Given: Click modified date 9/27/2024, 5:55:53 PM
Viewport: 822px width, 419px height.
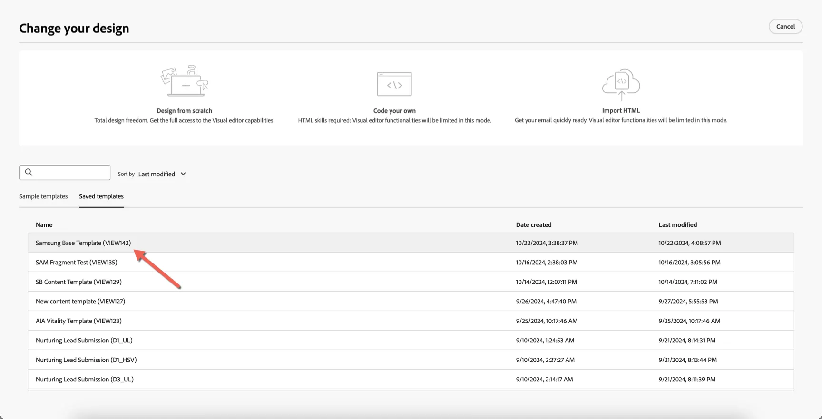Looking at the screenshot, I should click(x=688, y=302).
